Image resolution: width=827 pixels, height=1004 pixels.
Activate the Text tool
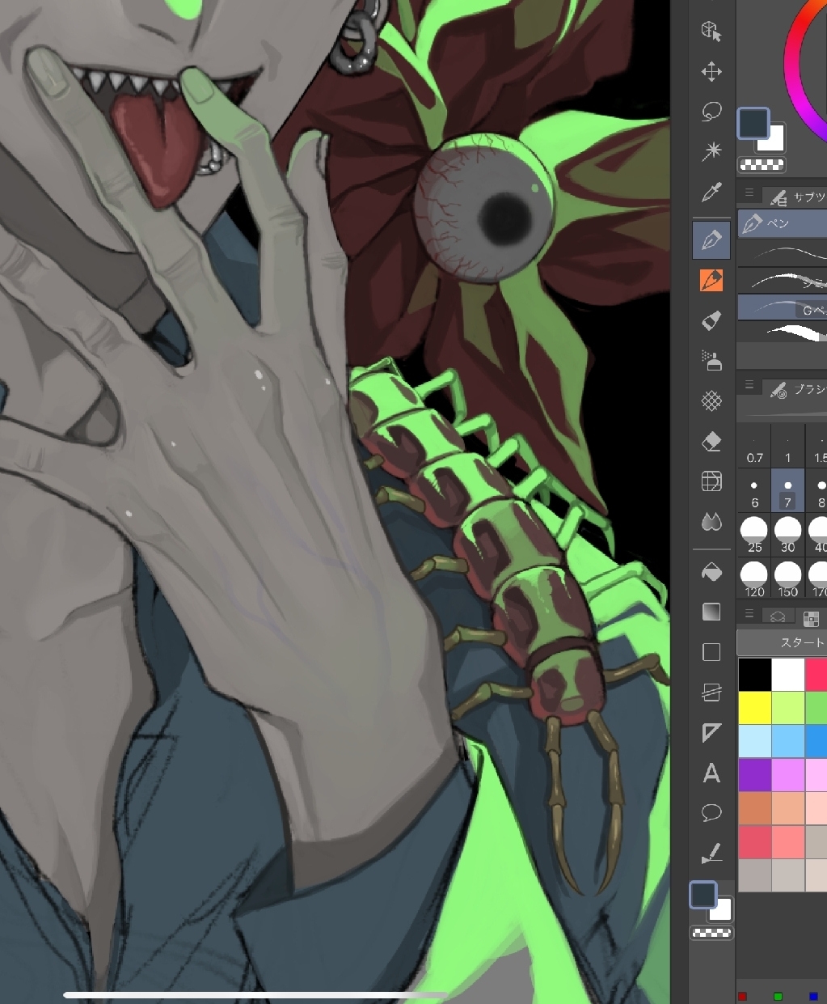711,773
